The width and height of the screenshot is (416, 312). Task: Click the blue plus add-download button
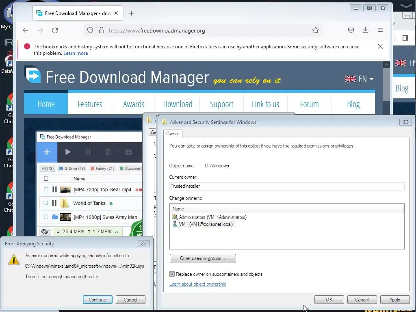pos(47,152)
